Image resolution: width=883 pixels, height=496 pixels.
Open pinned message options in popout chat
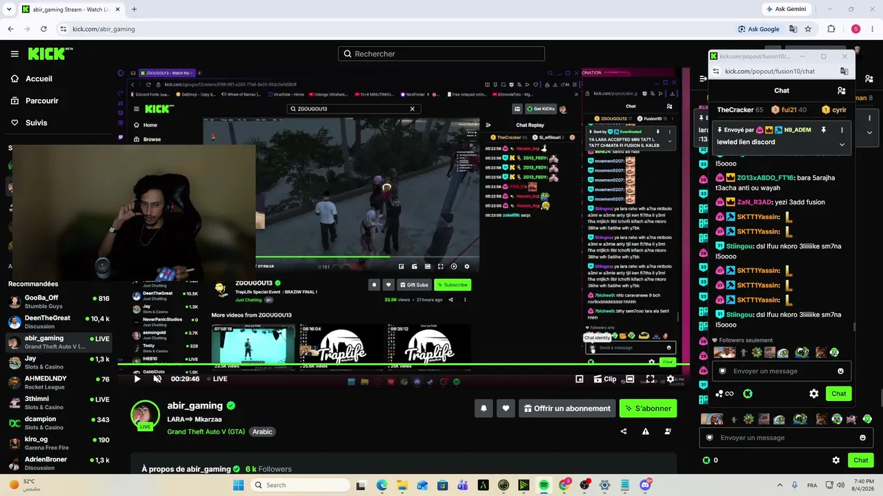click(x=842, y=130)
